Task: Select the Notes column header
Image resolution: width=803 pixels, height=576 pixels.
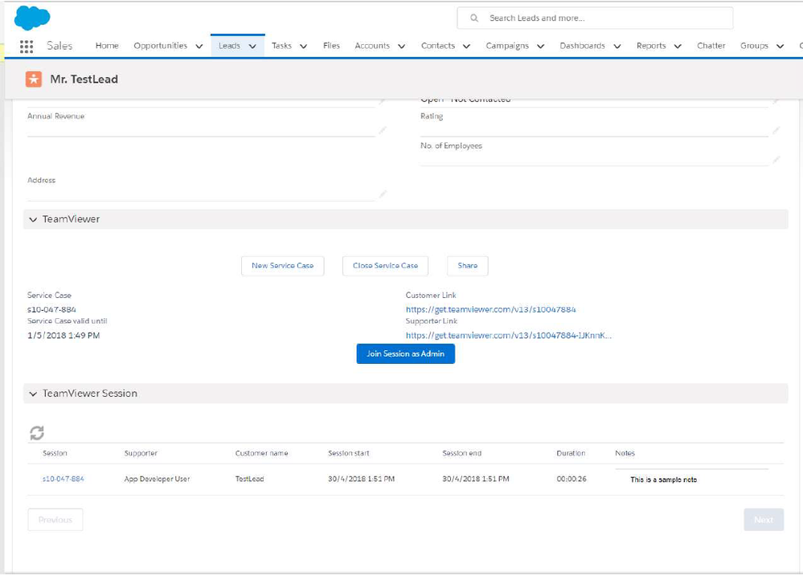Action: pos(625,453)
